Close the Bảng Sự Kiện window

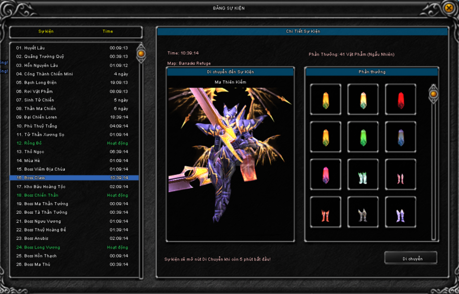coord(449,8)
